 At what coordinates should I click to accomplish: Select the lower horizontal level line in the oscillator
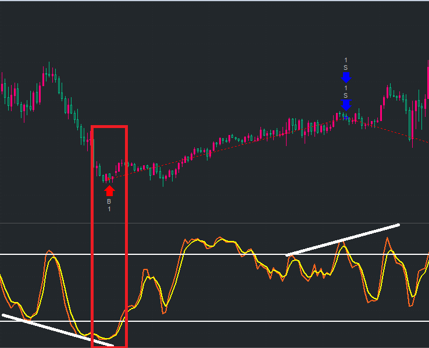point(214,321)
